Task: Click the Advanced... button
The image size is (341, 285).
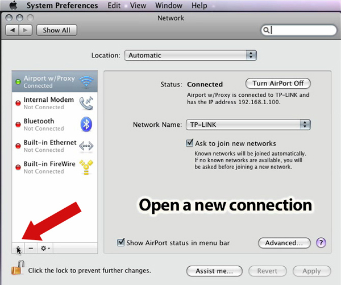Action: pyautogui.click(x=284, y=243)
